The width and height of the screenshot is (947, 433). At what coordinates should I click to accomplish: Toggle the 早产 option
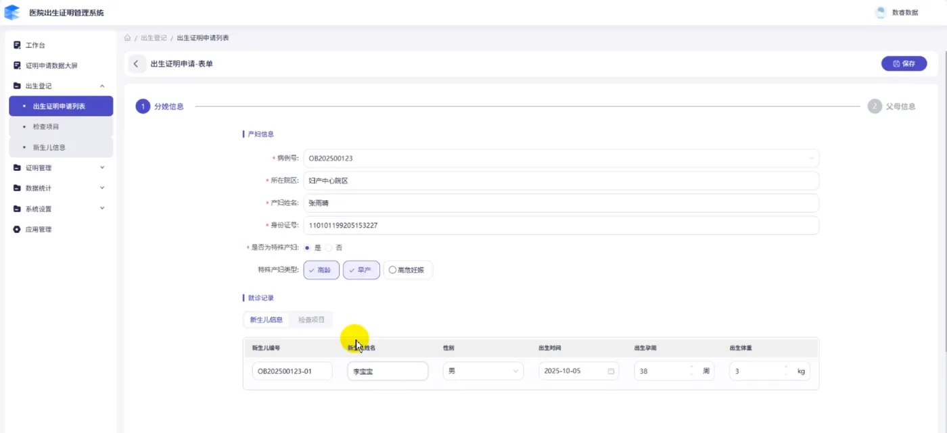click(x=361, y=270)
